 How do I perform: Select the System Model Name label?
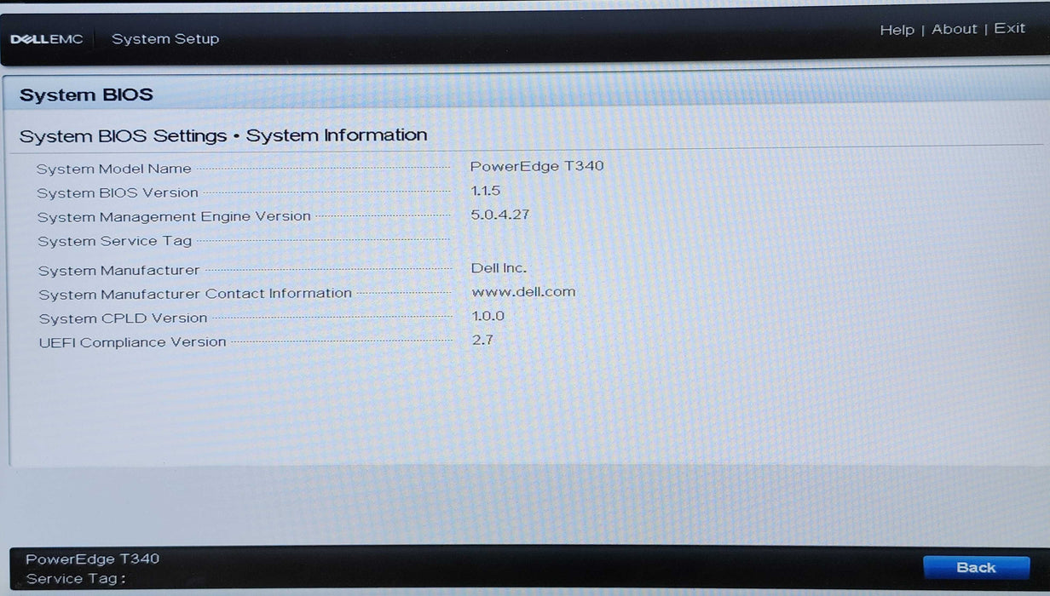click(x=114, y=169)
